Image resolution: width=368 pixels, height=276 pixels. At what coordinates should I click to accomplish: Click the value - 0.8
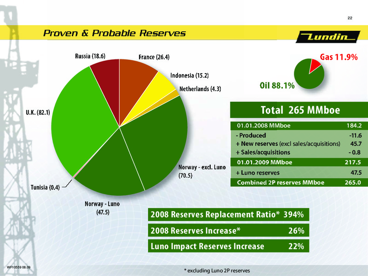[x=355, y=152]
